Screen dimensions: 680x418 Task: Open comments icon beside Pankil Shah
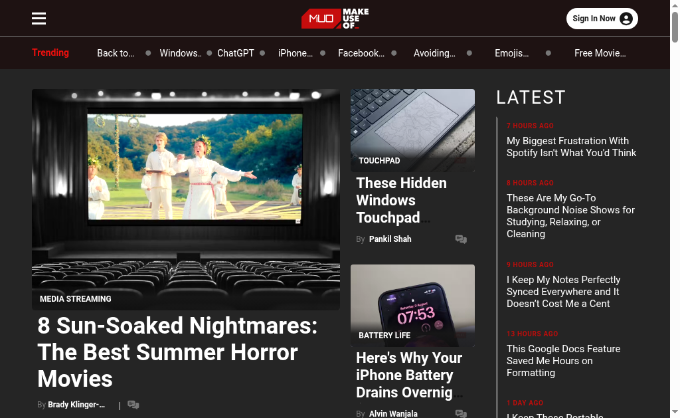point(461,239)
